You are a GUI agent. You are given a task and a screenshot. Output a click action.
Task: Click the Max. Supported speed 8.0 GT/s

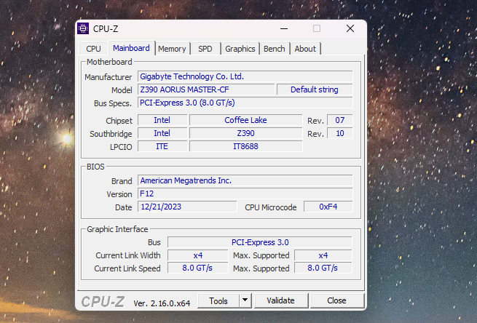(323, 268)
